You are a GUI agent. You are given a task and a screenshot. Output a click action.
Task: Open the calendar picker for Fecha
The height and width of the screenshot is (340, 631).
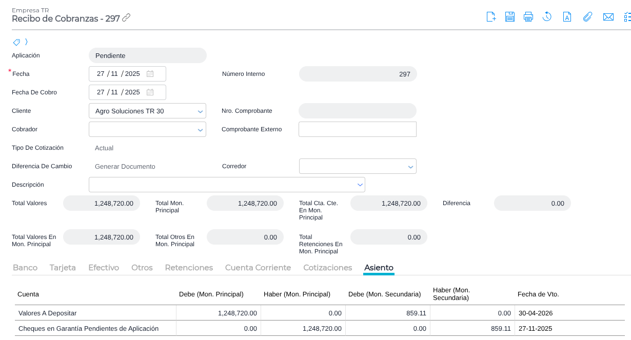click(150, 74)
